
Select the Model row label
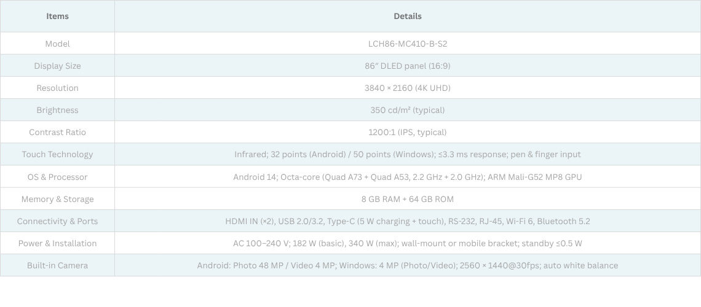coord(57,44)
